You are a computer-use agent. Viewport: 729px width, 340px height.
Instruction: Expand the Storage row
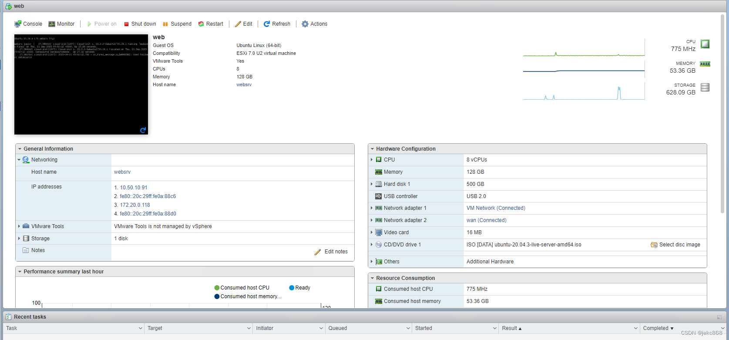pos(19,239)
